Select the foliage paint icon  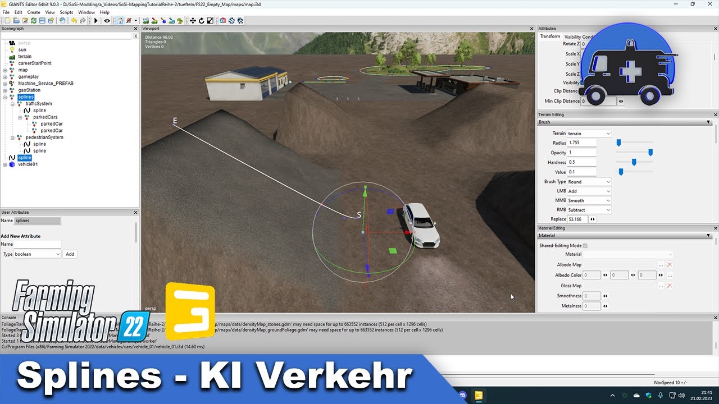click(180, 21)
